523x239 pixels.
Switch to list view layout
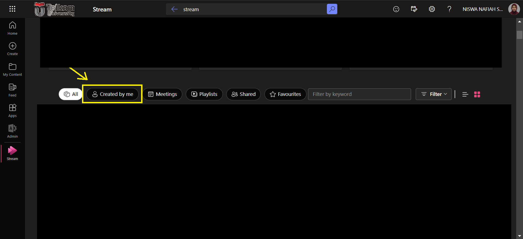(x=465, y=94)
